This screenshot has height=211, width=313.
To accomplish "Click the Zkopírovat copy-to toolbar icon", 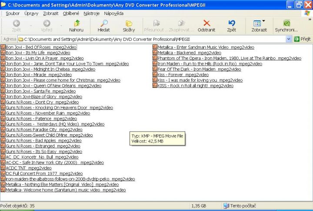I will [181, 23].
